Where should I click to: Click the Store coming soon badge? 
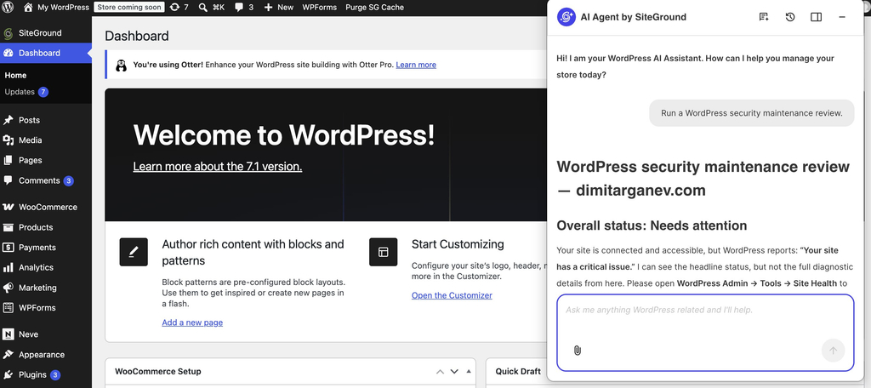point(129,7)
